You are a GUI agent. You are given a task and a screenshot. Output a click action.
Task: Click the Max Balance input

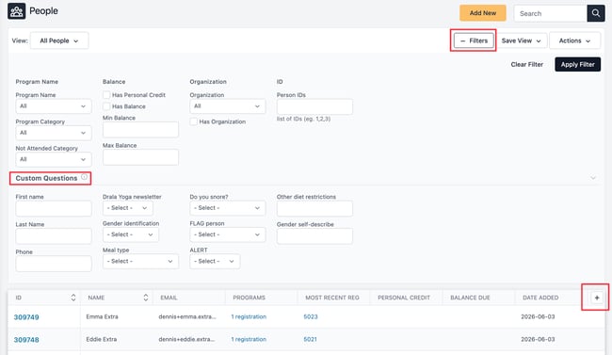pyautogui.click(x=140, y=157)
